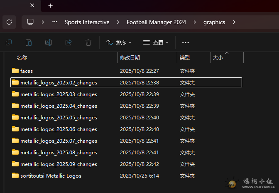Select metallic_logos_2025.08_changes folder icon
The height and width of the screenshot is (193, 279).
pos(15,152)
